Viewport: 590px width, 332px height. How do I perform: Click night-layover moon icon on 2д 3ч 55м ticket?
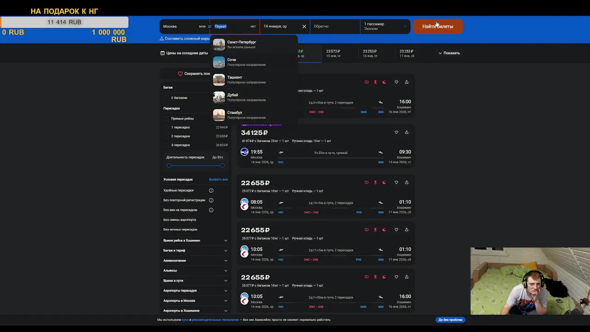(x=384, y=82)
